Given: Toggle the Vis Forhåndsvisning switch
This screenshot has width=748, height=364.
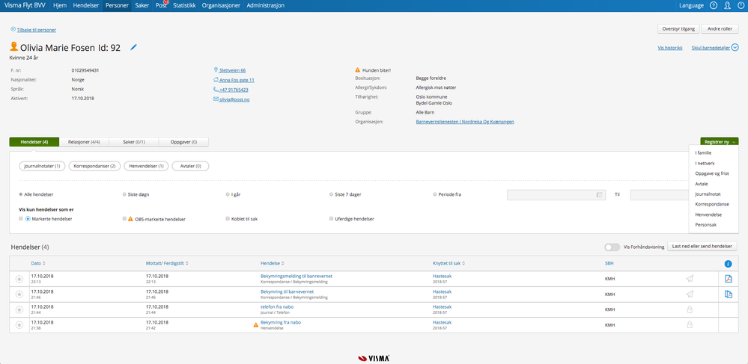Looking at the screenshot, I should (x=612, y=247).
